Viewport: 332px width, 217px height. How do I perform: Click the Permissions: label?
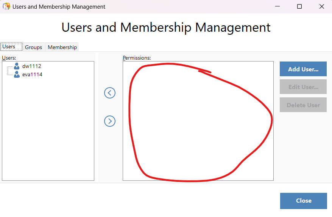tap(137, 58)
